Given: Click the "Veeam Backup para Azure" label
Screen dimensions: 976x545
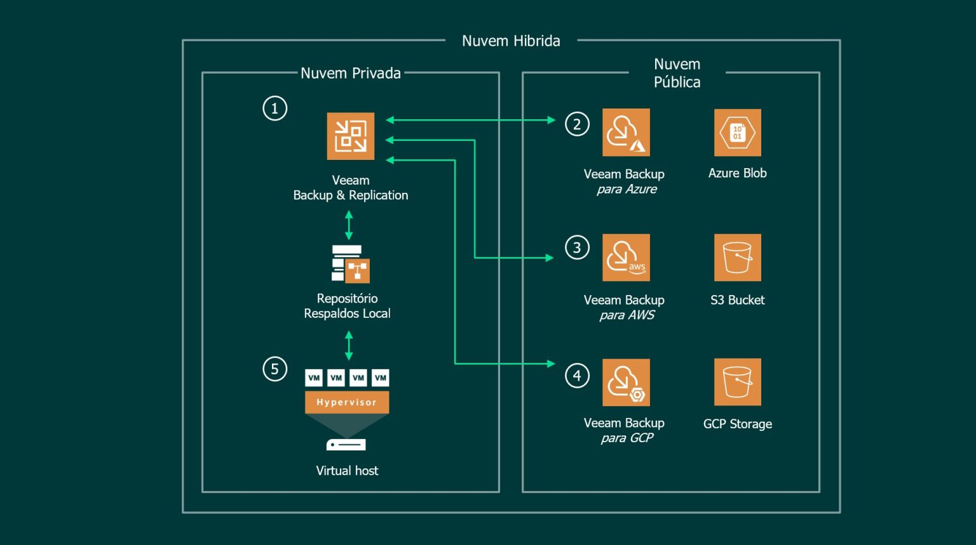Looking at the screenshot, I should click(x=625, y=181).
